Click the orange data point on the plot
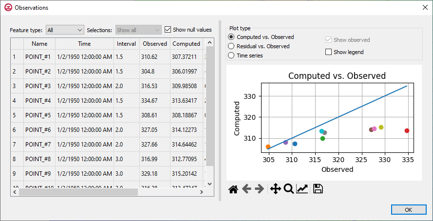The image size is (433, 221). 268,147
